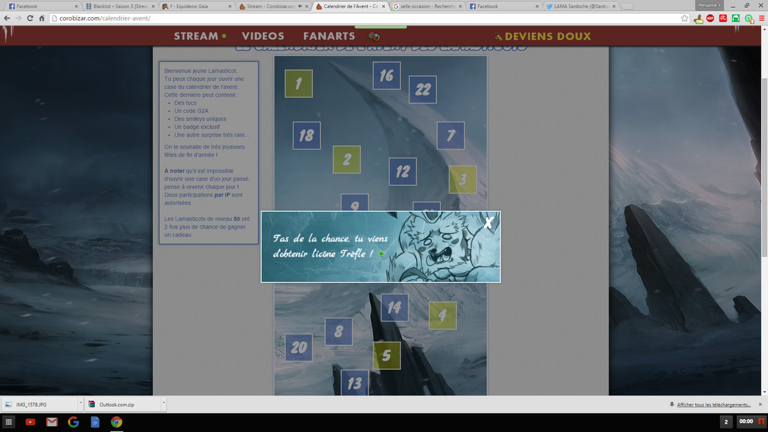The height and width of the screenshot is (432, 768).
Task: Open advent calendar box 2
Action: (347, 159)
